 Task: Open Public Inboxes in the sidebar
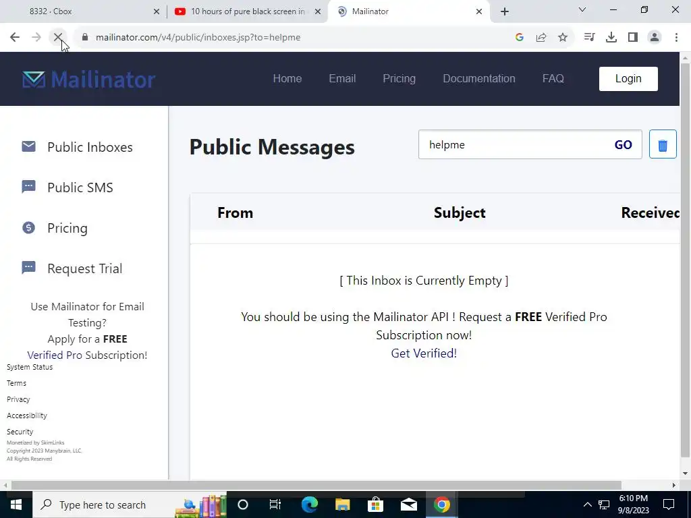pyautogui.click(x=90, y=147)
